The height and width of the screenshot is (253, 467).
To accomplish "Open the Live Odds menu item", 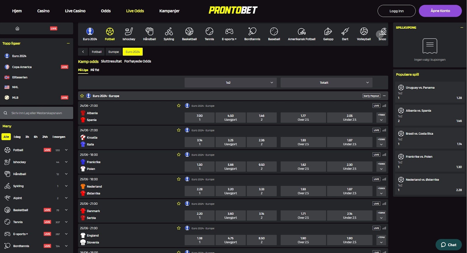I will 135,11.
